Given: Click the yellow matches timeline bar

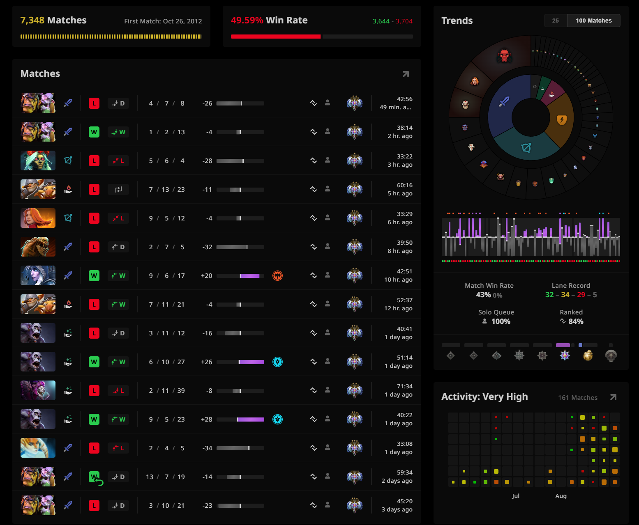Looking at the screenshot, I should (x=111, y=37).
